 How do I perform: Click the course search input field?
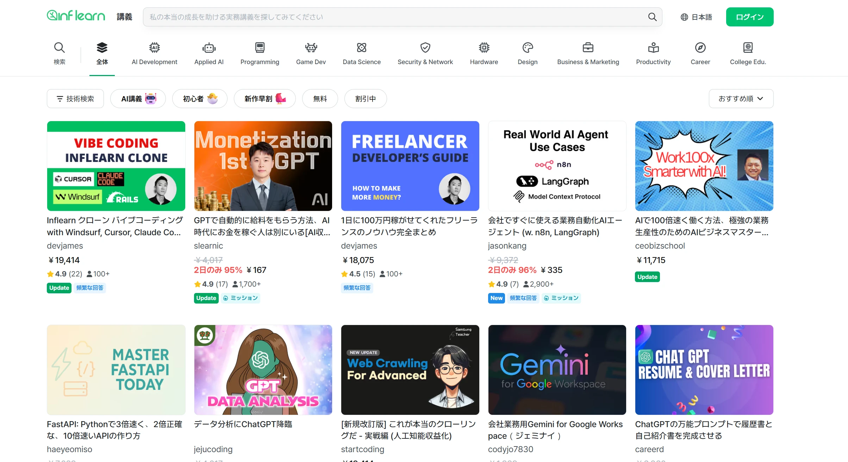(x=394, y=17)
